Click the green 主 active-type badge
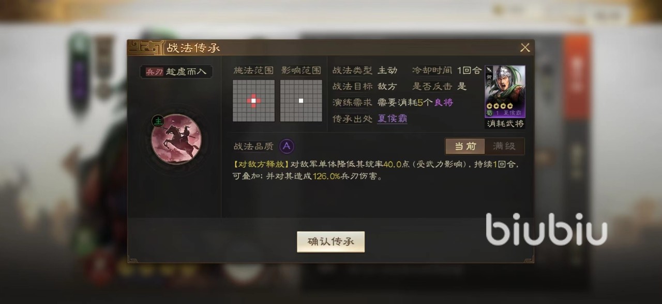662x304 pixels. pos(157,121)
